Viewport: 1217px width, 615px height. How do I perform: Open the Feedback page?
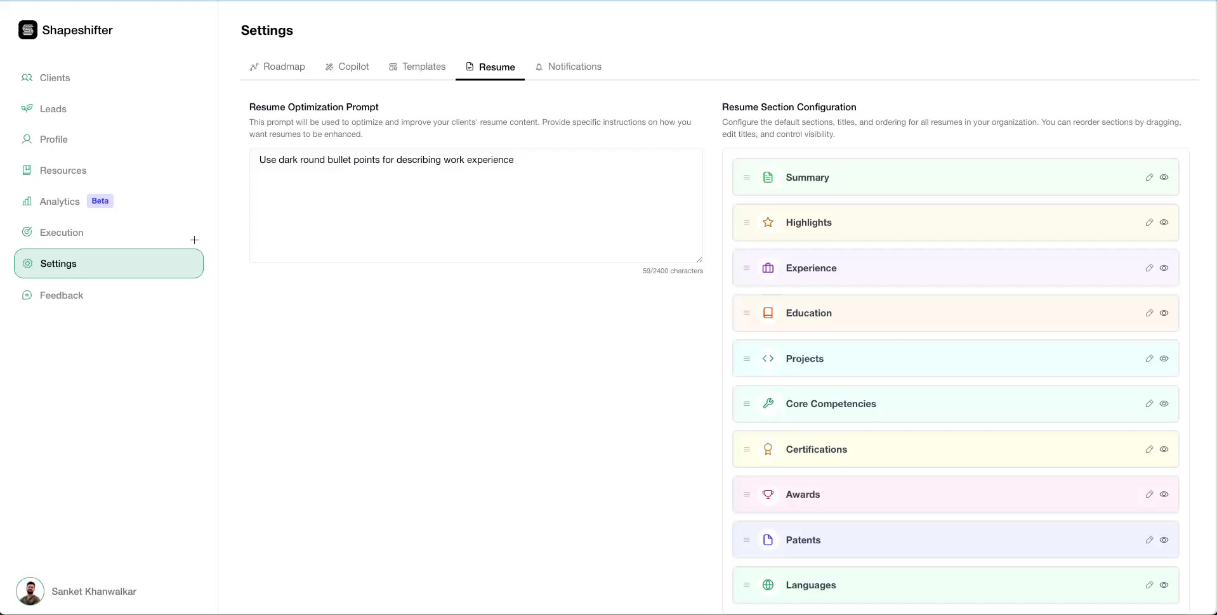click(61, 295)
